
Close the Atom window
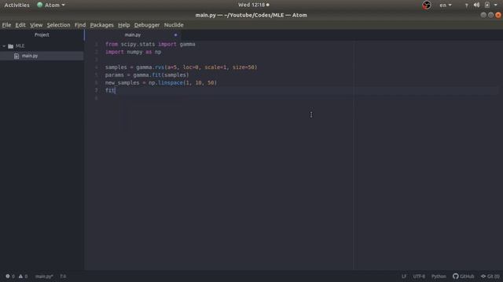[498, 15]
